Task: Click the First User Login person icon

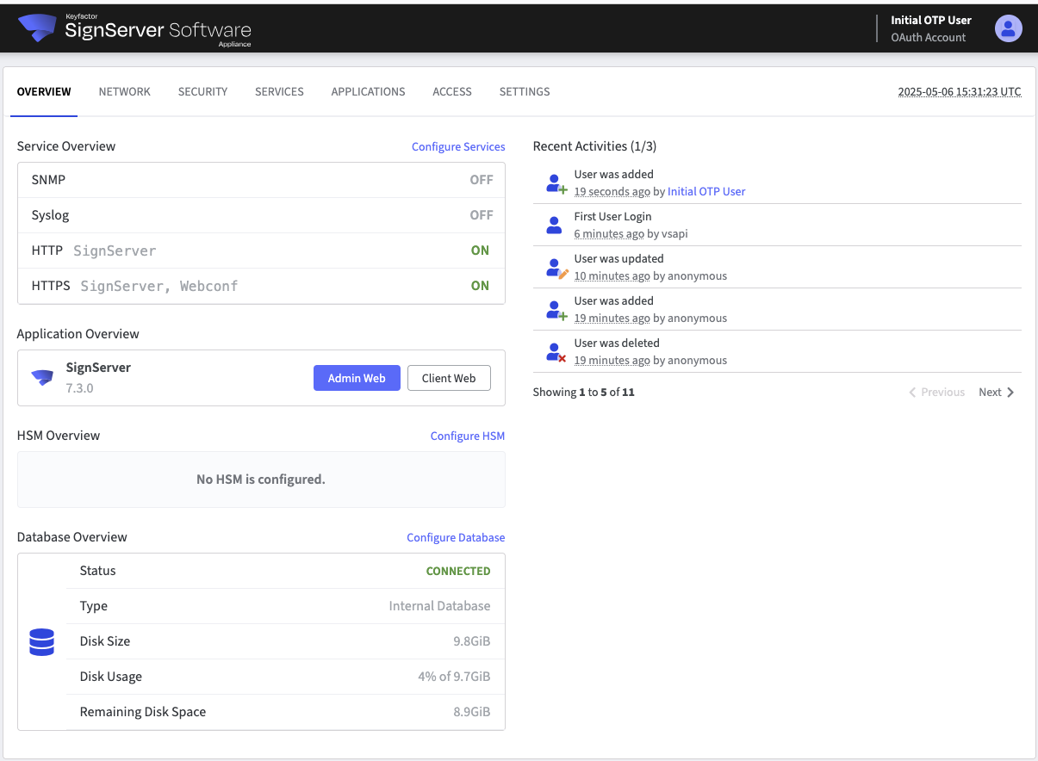Action: click(x=555, y=226)
